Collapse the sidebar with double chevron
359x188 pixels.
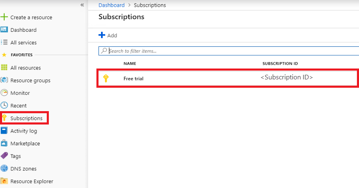(x=82, y=5)
